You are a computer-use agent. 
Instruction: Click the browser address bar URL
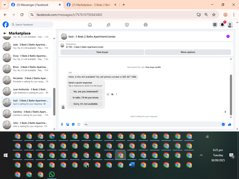69,15
